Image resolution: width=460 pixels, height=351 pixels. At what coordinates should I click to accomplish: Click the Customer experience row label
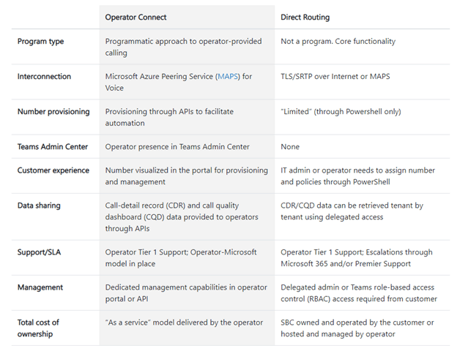(x=53, y=170)
